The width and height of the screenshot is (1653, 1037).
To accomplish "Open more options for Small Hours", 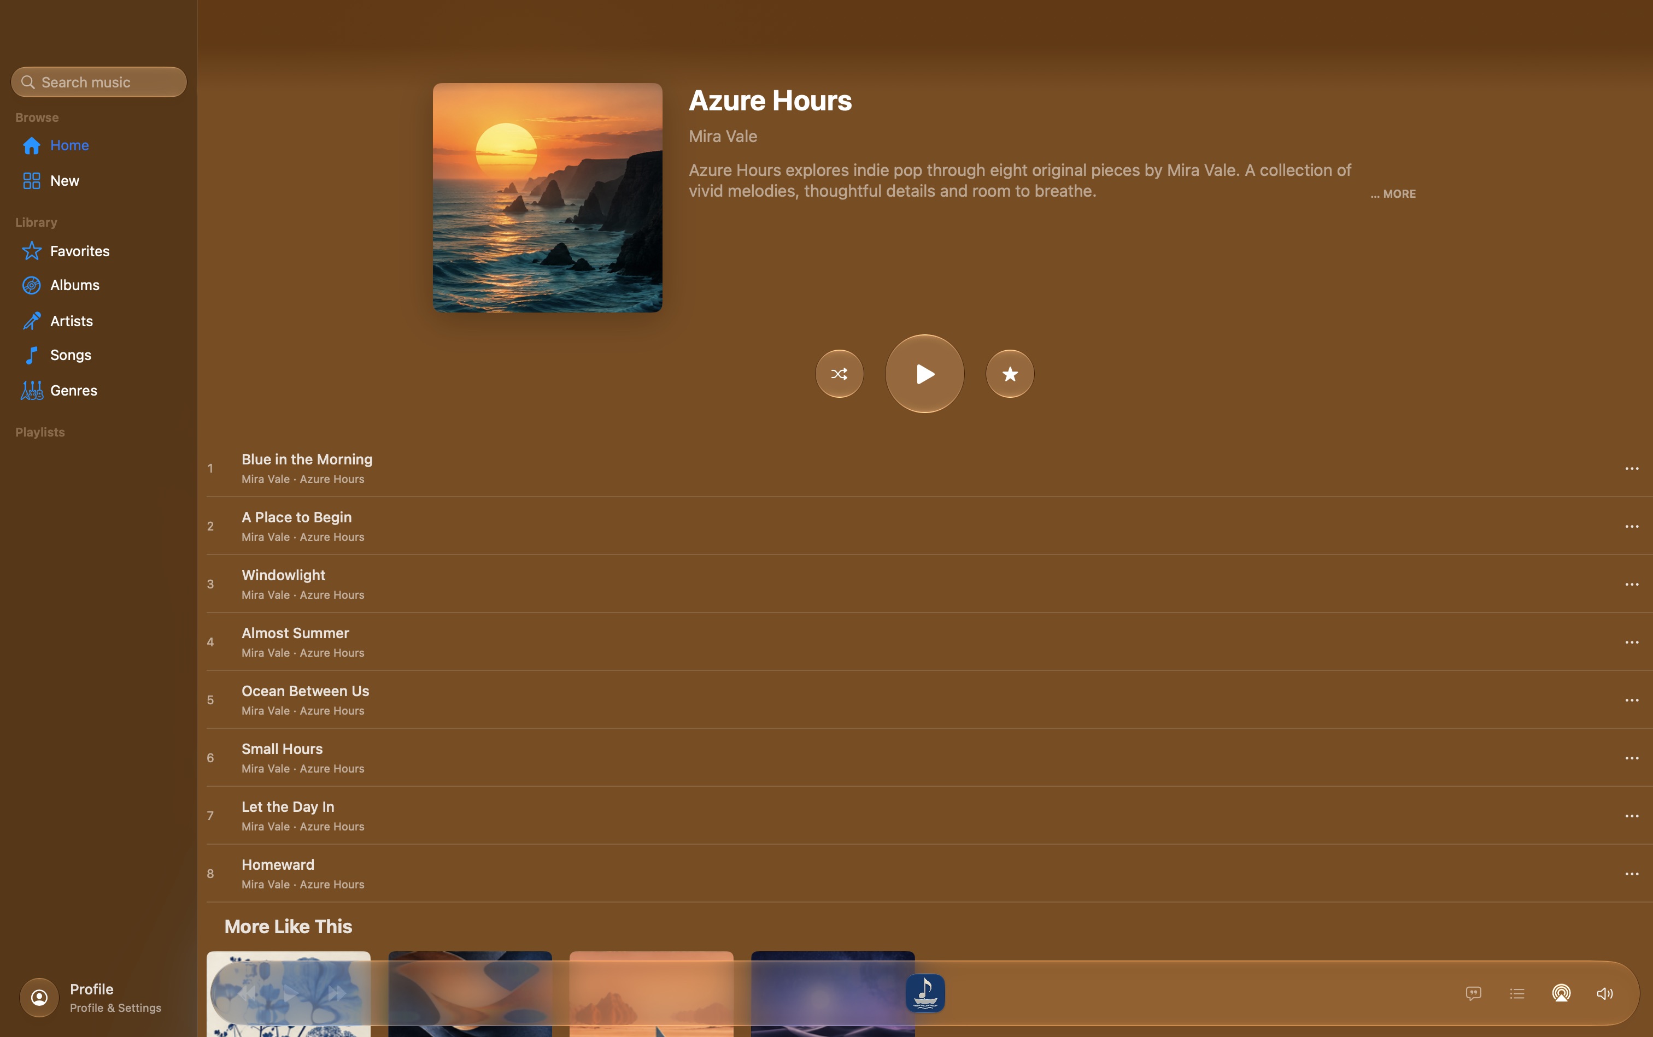I will pos(1631,758).
